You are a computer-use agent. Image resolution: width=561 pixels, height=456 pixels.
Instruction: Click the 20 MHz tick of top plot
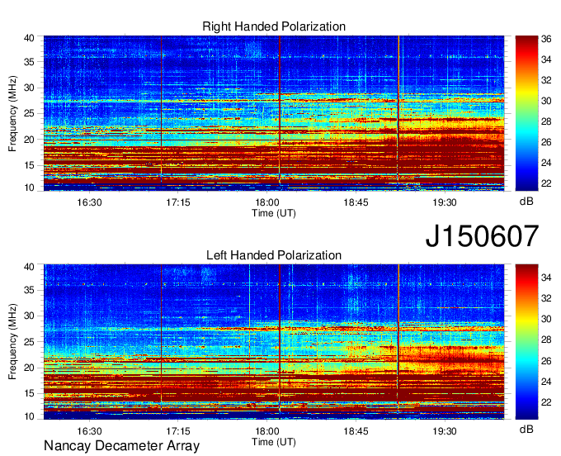(30, 140)
